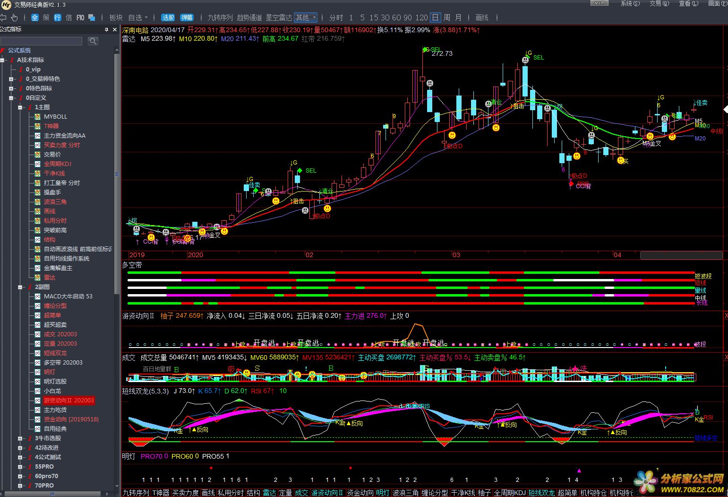Select the 60-minute period
This screenshot has width=728, height=497.
[396, 17]
